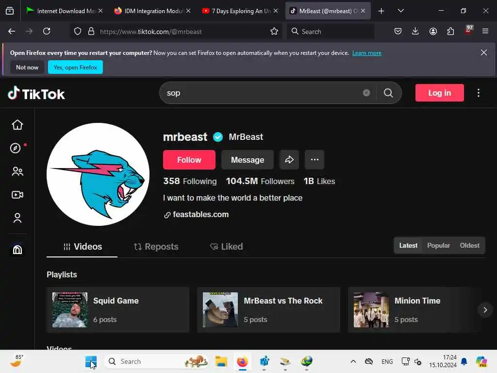The image size is (497, 373).
Task: Click the Follow button
Action: [189, 160]
